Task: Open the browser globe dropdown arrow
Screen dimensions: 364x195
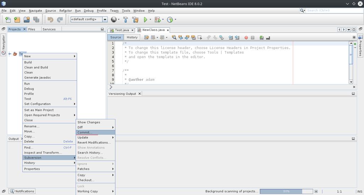Action: pyautogui.click(x=119, y=20)
